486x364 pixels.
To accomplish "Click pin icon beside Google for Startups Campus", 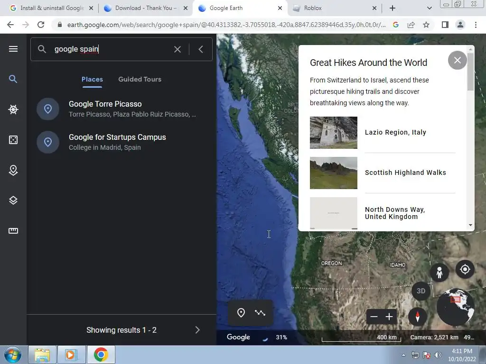I will pyautogui.click(x=48, y=142).
